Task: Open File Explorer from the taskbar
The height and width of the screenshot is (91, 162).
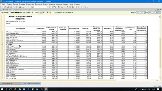Action: (20, 89)
